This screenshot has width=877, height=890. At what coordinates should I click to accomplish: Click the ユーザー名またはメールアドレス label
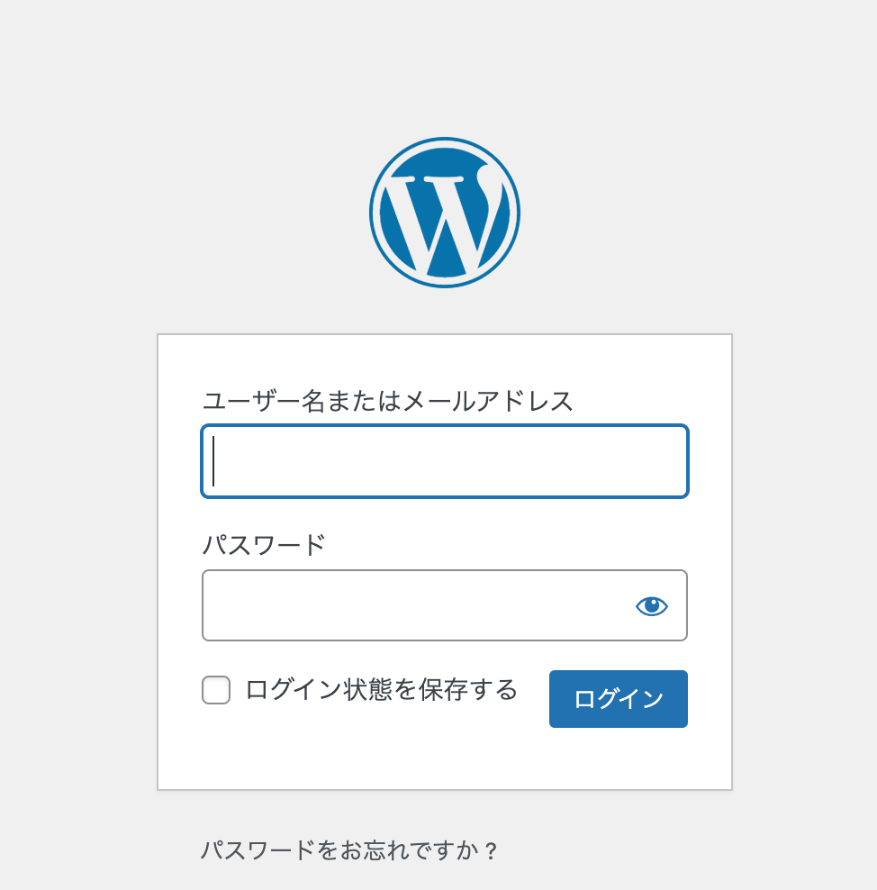[387, 401]
